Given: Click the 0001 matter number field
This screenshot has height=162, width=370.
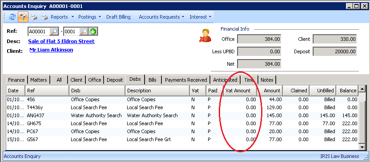Looking at the screenshot, I should 72,32.
